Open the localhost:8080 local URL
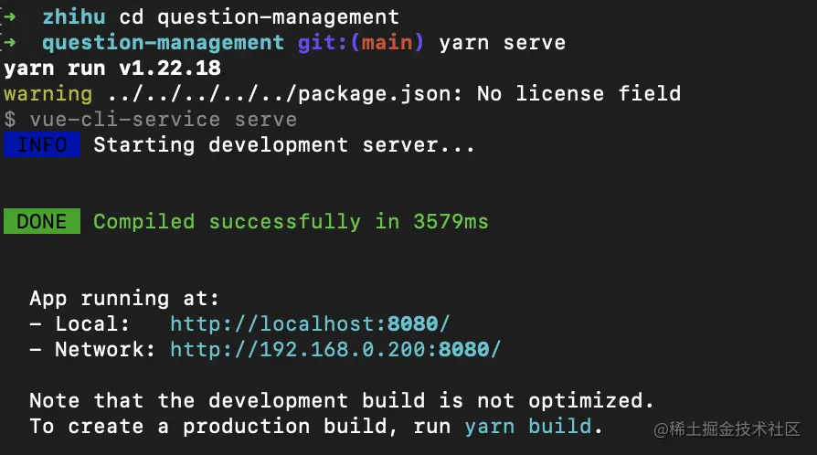This screenshot has width=817, height=455. [x=310, y=324]
